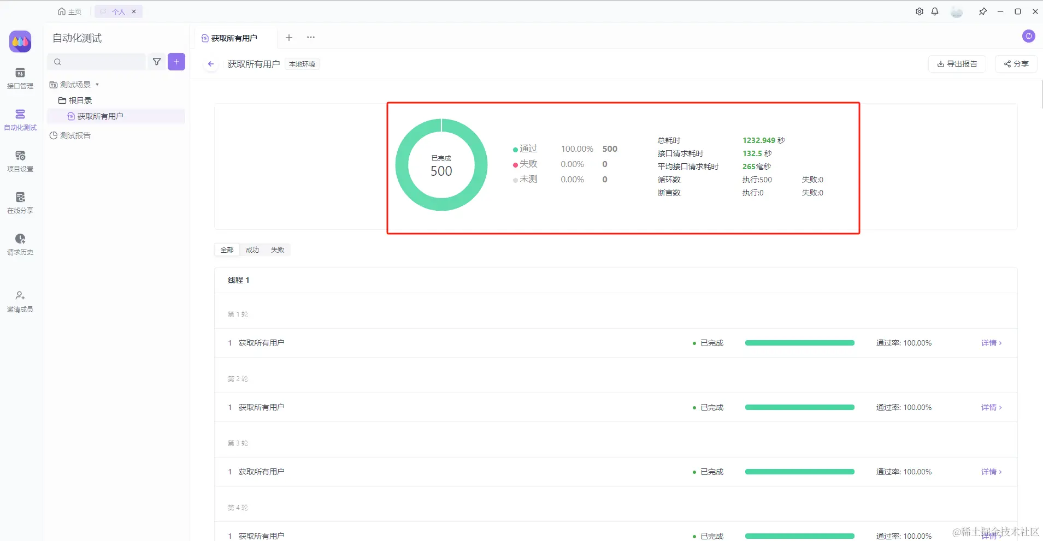
Task: Click the purple plus add button
Action: tap(176, 62)
